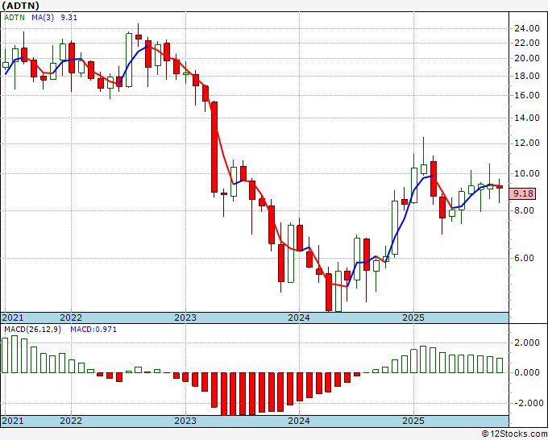The height and width of the screenshot is (440, 548).
Task: Click the large red candlestick of early 2023 drop
Action: coord(214,147)
